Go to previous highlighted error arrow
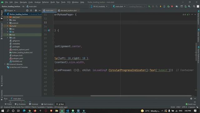The image size is (200, 113). point(192,14)
